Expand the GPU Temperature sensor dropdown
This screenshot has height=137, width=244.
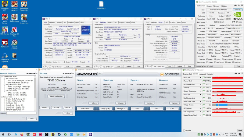click(x=201, y=84)
